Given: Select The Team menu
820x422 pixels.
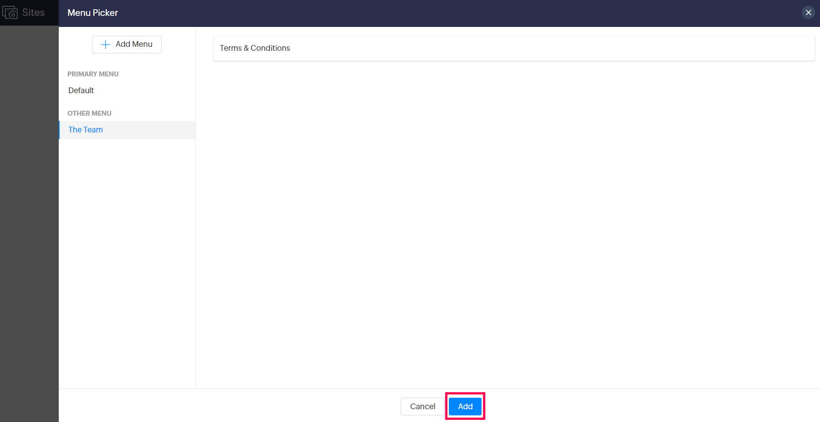Looking at the screenshot, I should [127, 130].
